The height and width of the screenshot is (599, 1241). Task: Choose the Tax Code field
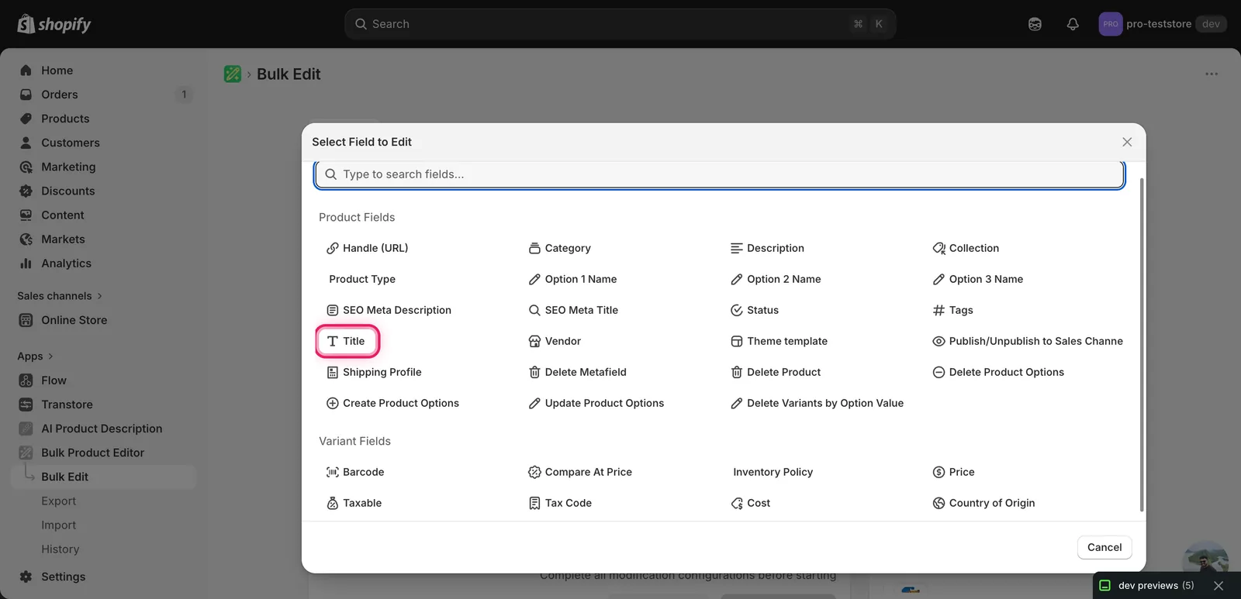coord(560,503)
